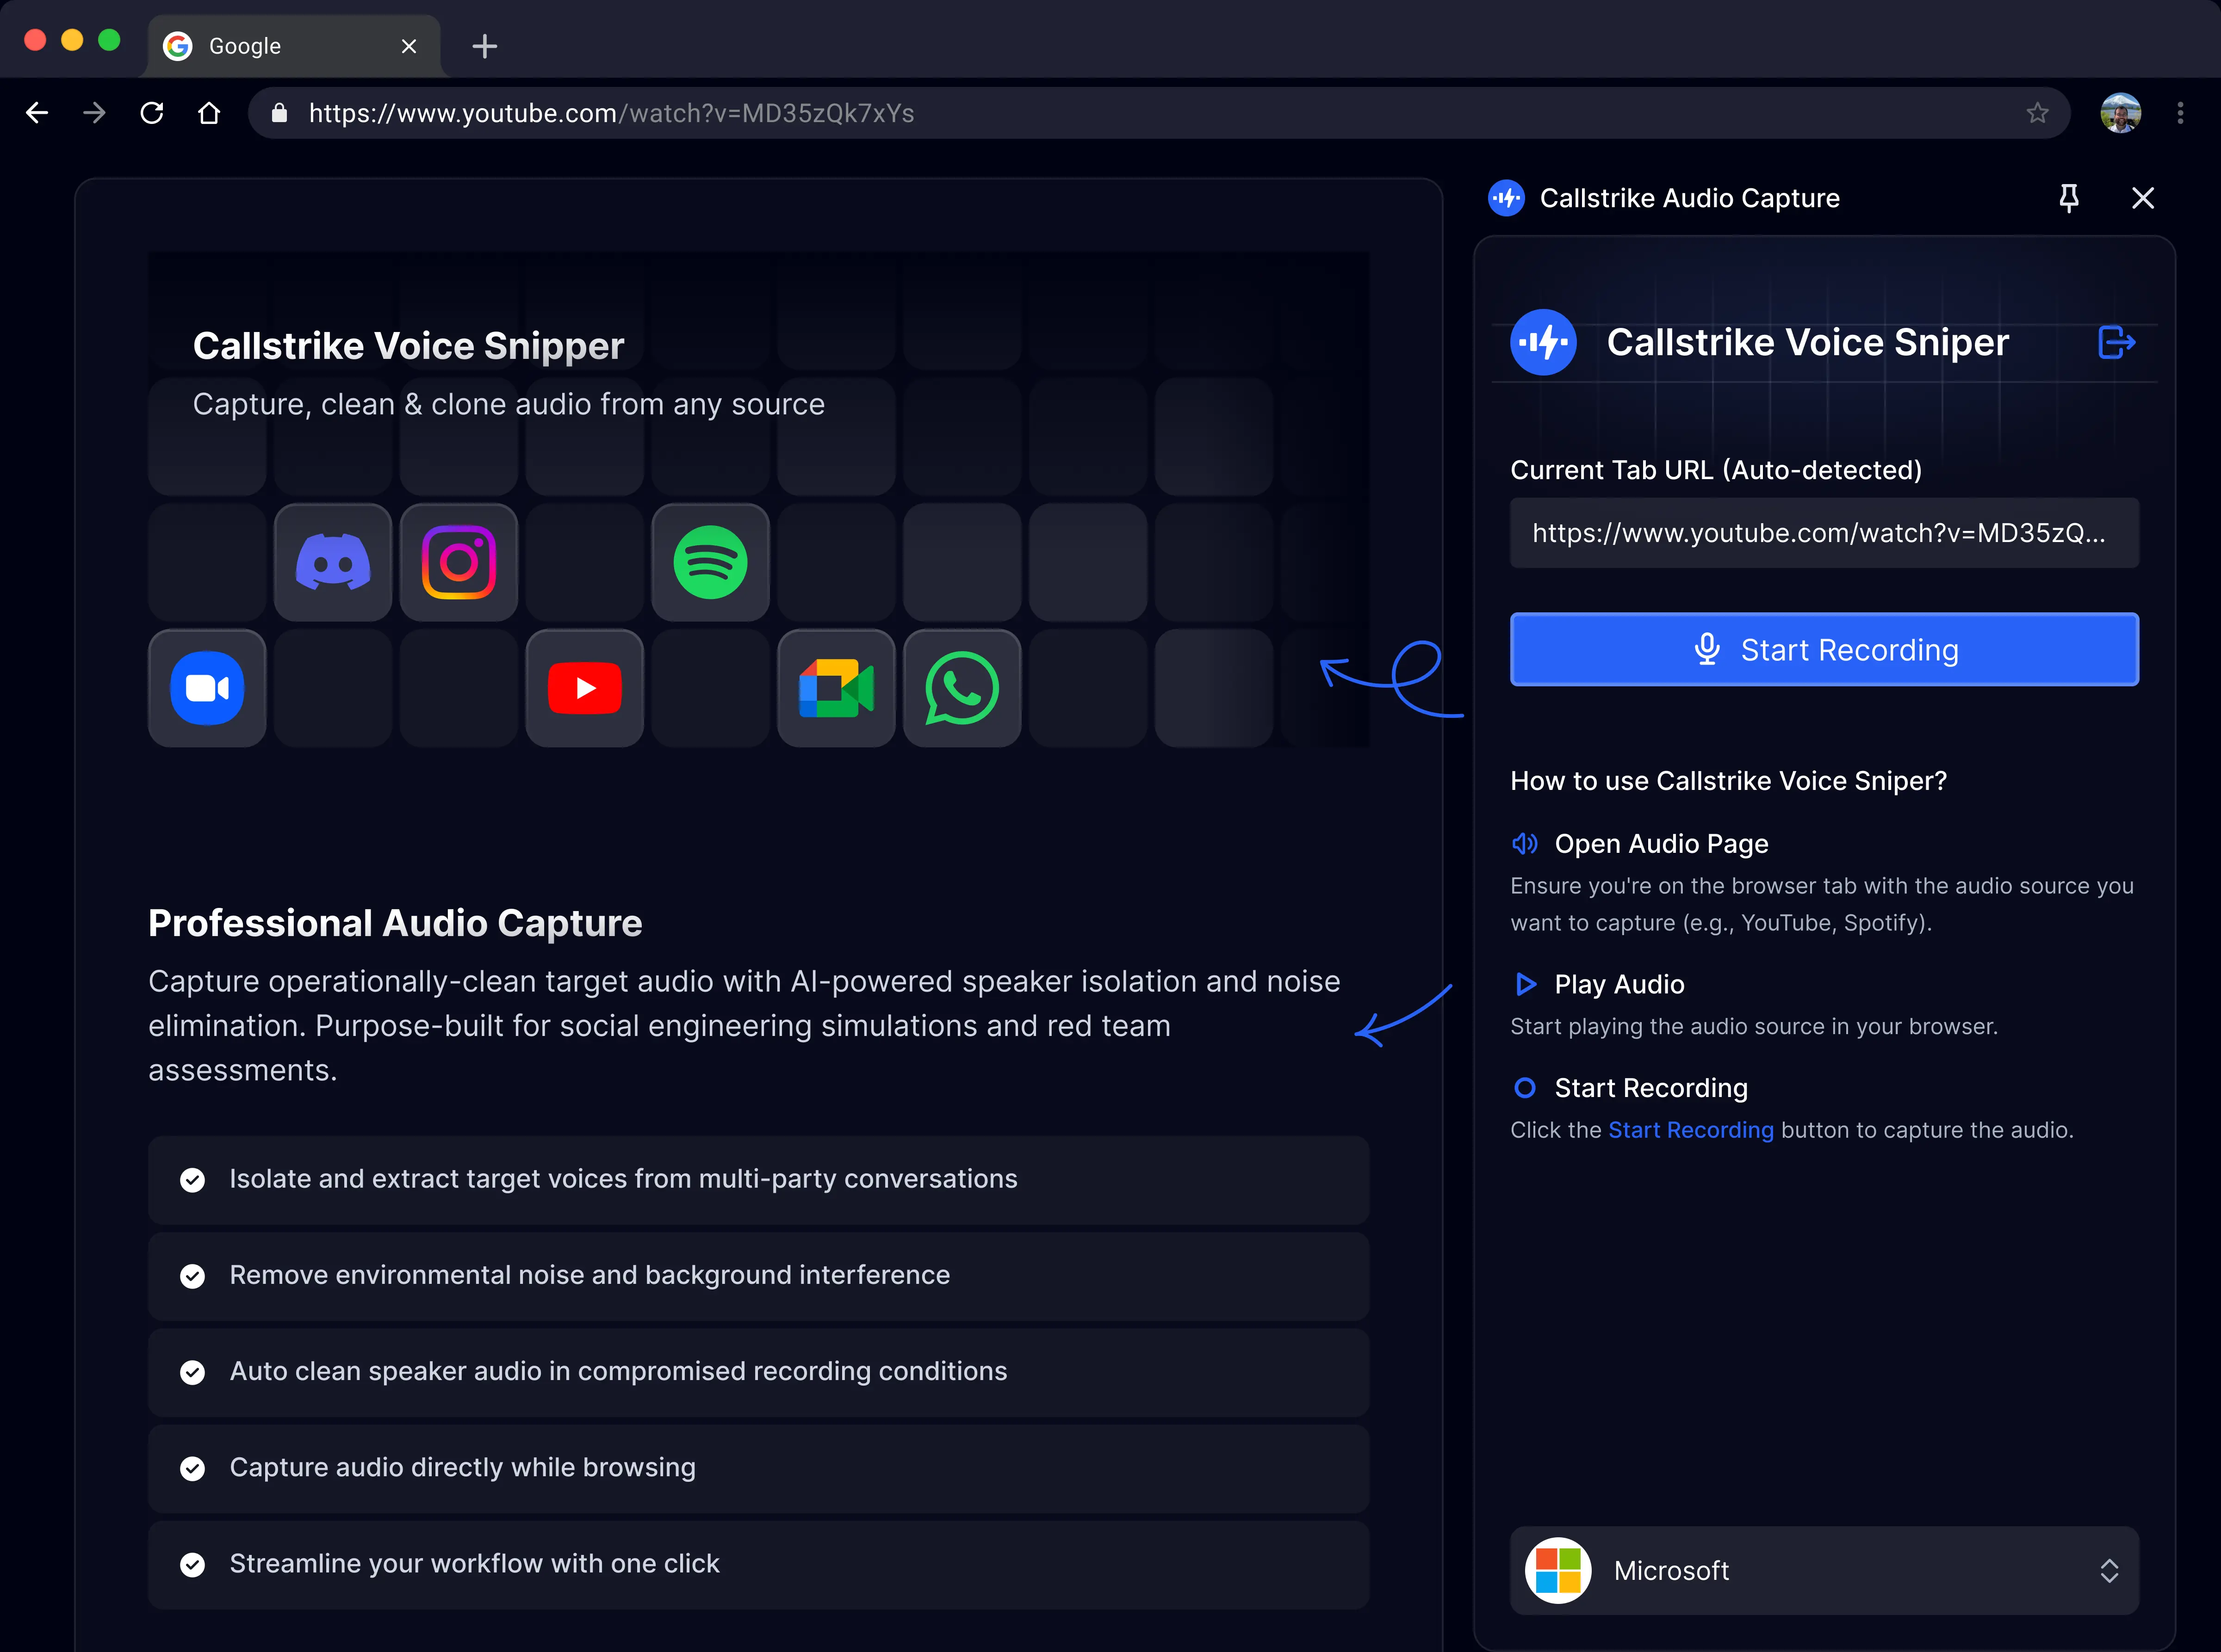This screenshot has width=2221, height=1652.
Task: Select the Zoom camera icon
Action: point(207,687)
